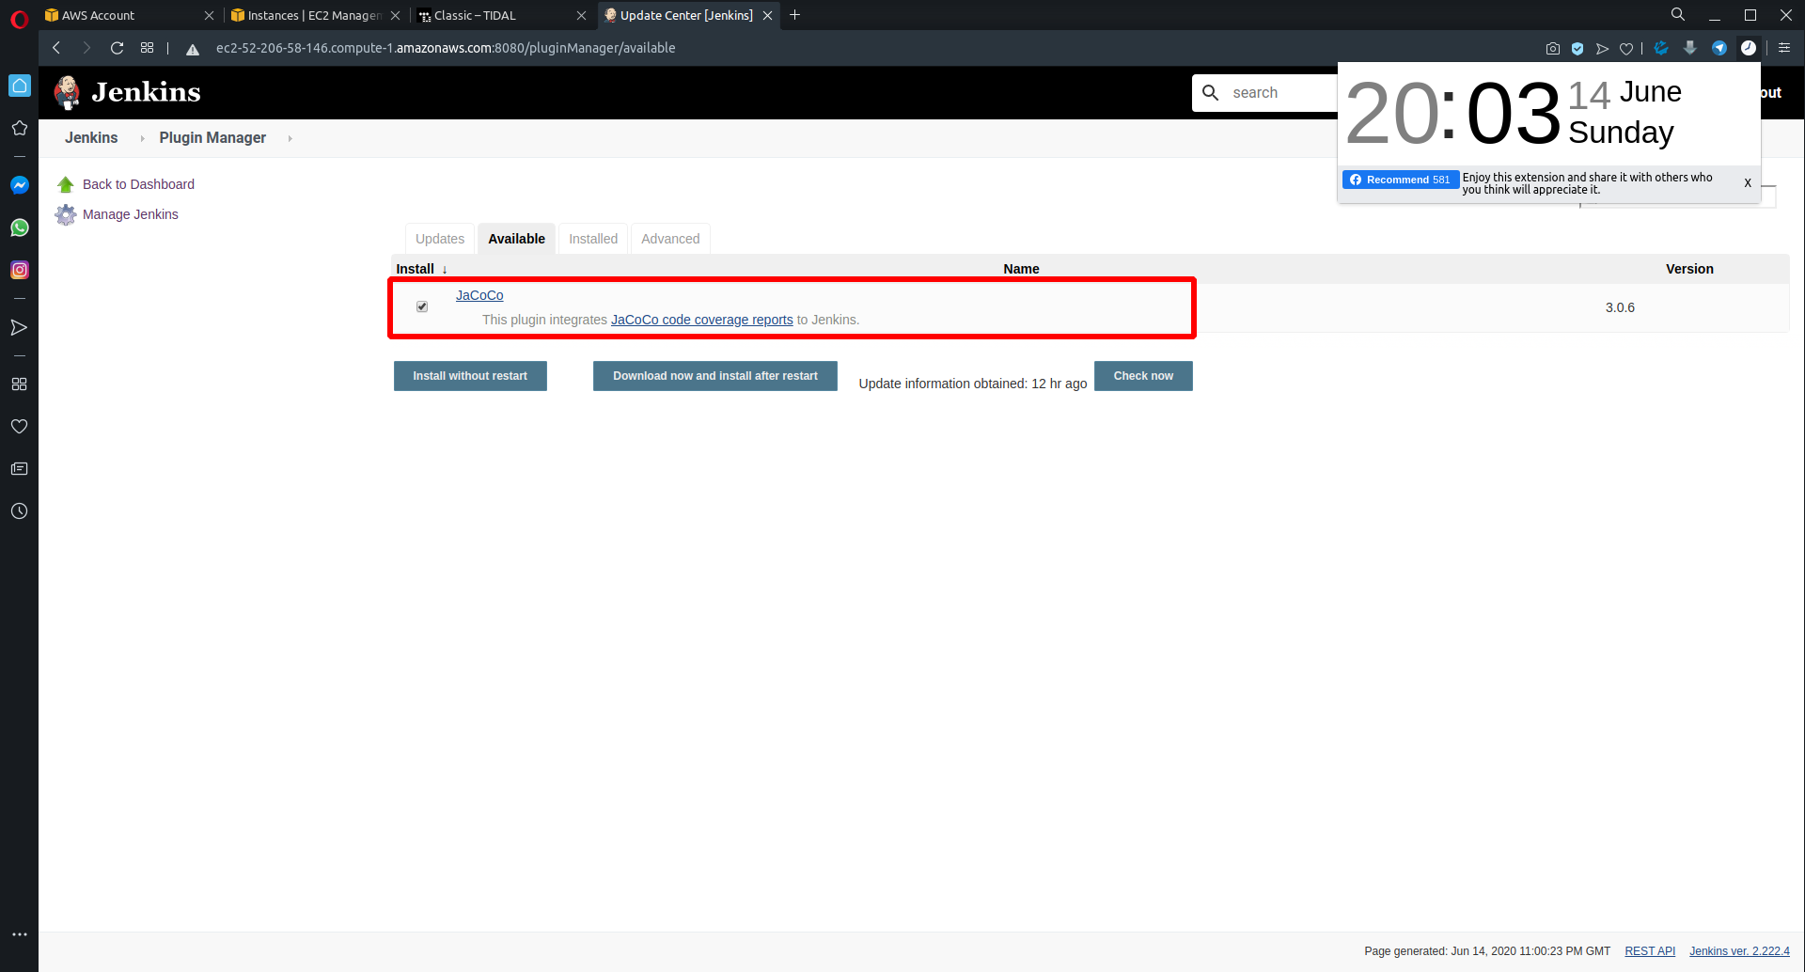
Task: Sort by Name column header
Action: tap(1021, 269)
